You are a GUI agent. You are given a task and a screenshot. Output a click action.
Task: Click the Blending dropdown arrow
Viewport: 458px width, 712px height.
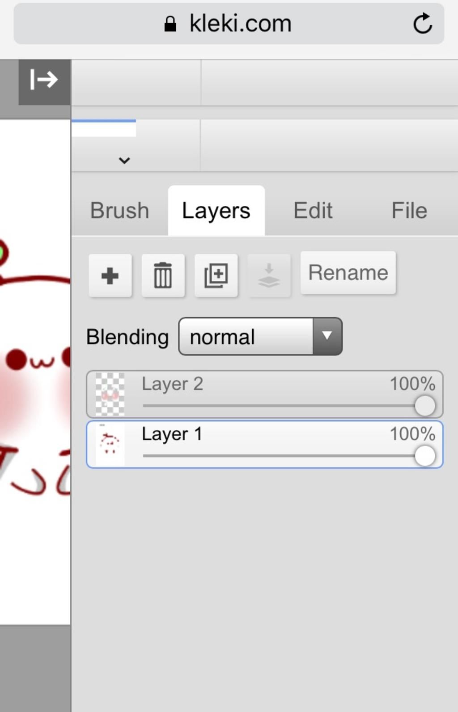pyautogui.click(x=327, y=336)
